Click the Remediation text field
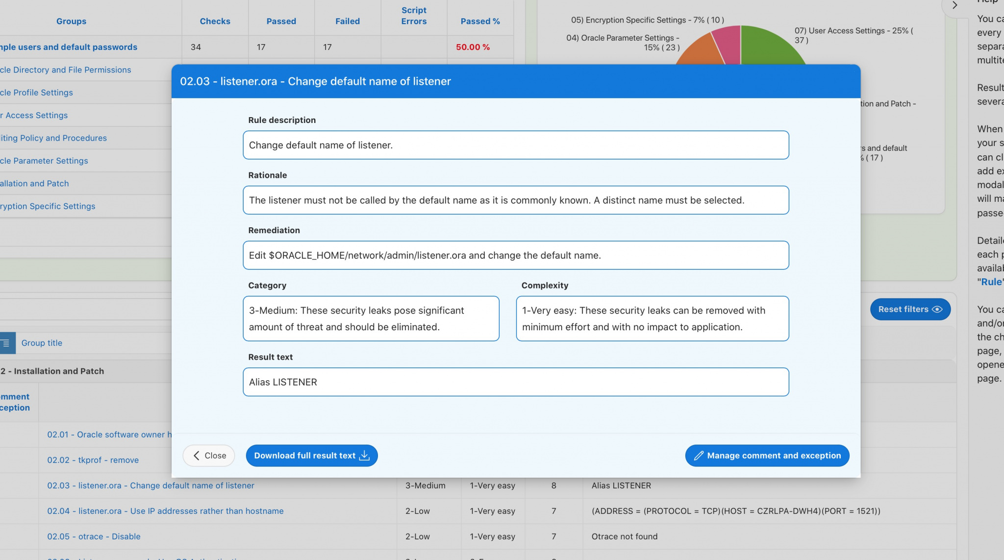1004x560 pixels. click(x=515, y=255)
